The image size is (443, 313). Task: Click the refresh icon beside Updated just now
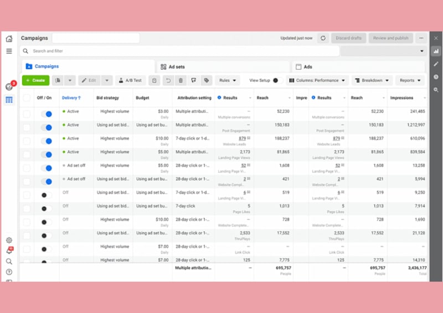click(323, 38)
